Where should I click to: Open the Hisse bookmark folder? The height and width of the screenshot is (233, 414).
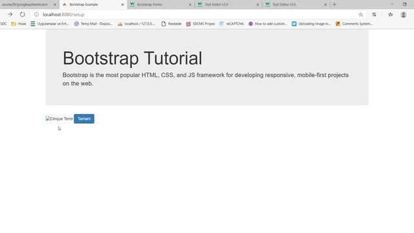(19, 24)
